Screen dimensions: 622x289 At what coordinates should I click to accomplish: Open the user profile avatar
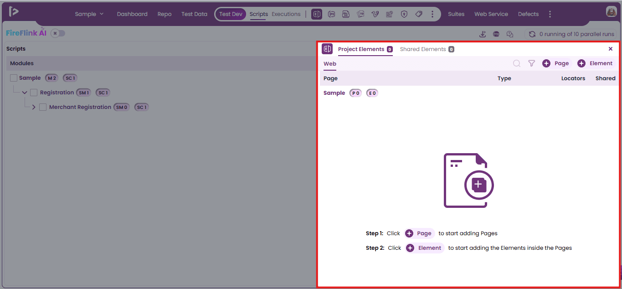tap(611, 12)
